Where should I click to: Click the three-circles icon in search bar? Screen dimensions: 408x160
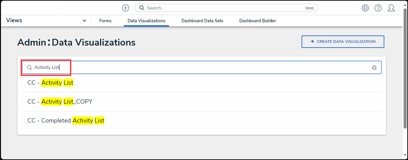coord(309,8)
